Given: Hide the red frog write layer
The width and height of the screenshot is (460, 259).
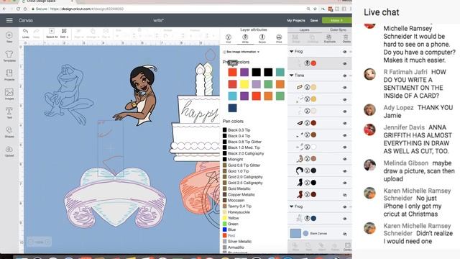Looking at the screenshot, I should click(345, 63).
